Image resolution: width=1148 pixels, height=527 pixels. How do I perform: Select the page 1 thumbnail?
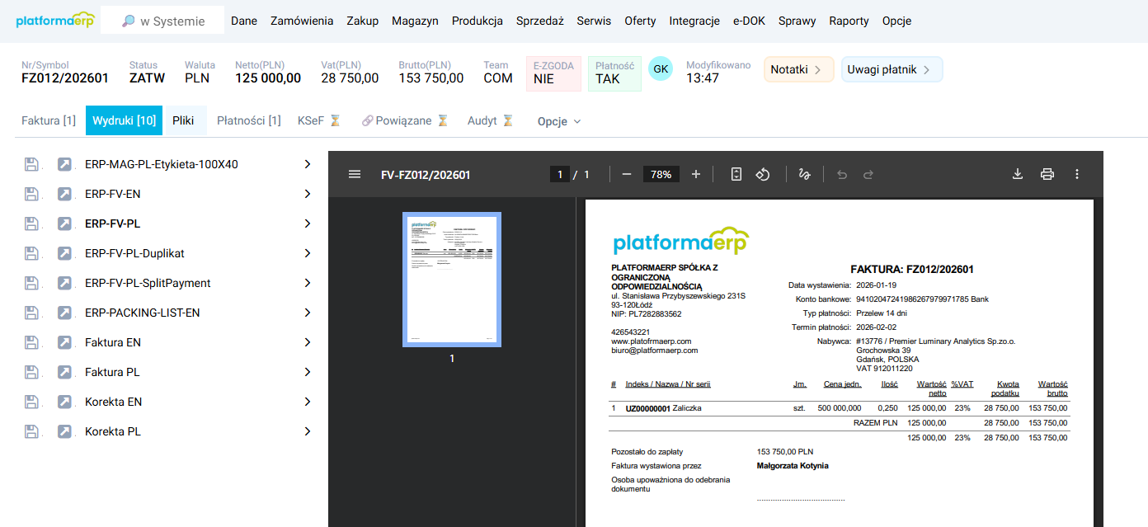[452, 280]
